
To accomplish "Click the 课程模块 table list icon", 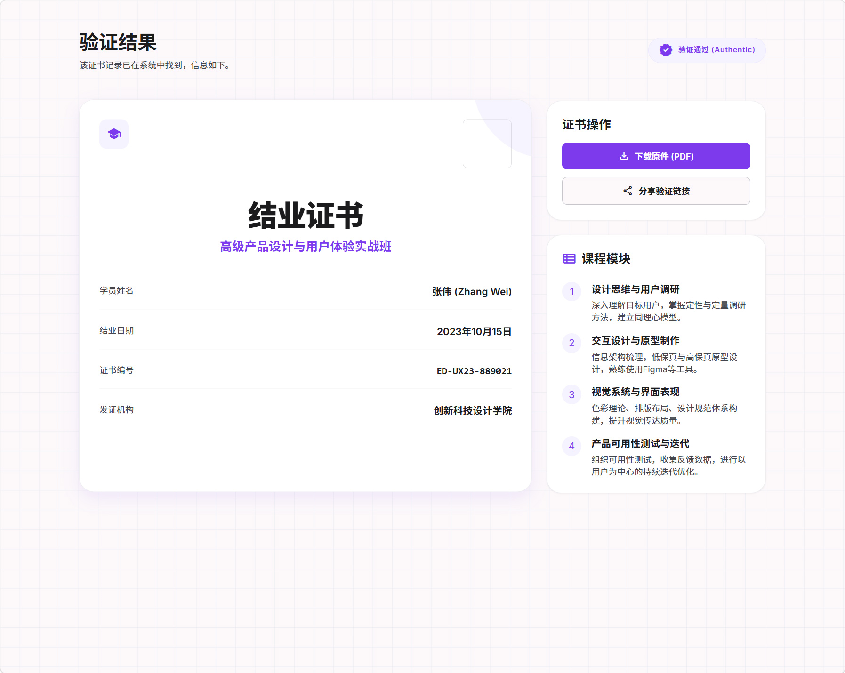I will click(x=569, y=258).
